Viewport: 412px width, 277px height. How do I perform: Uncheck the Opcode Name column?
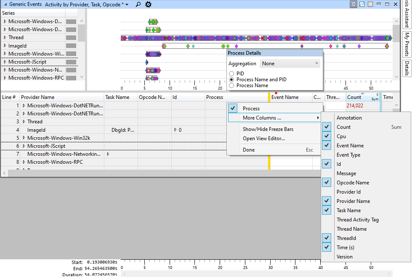pyautogui.click(x=327, y=182)
